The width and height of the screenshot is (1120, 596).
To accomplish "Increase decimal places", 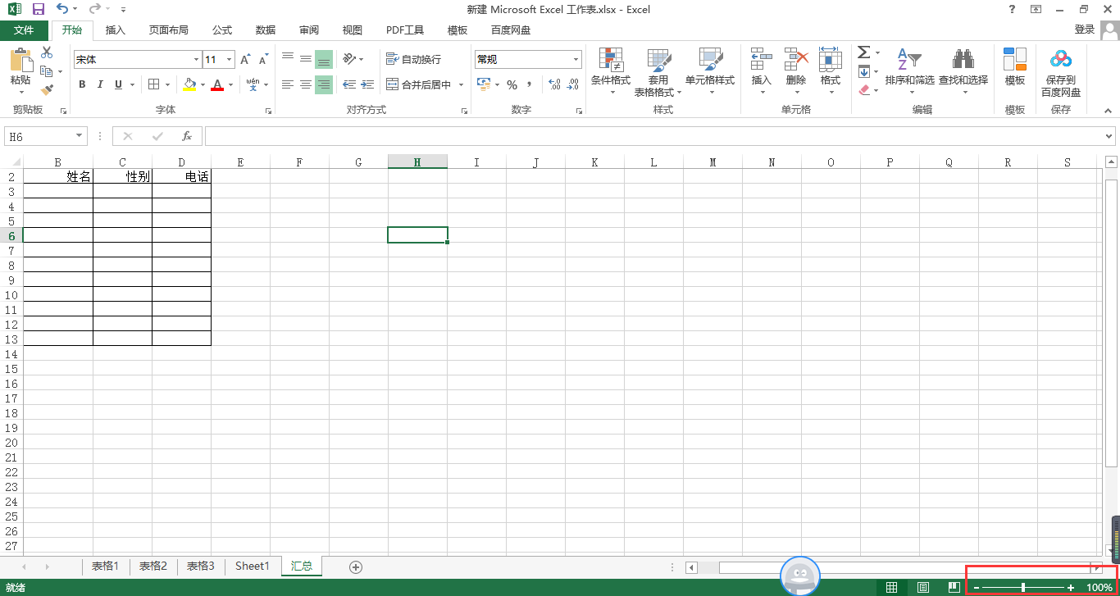I will [x=554, y=84].
